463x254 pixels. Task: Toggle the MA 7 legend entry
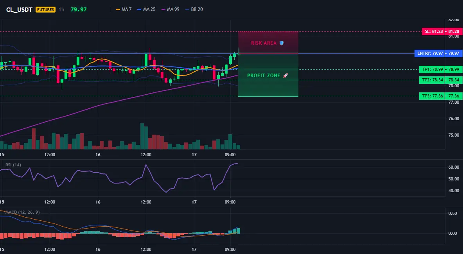(x=124, y=9)
